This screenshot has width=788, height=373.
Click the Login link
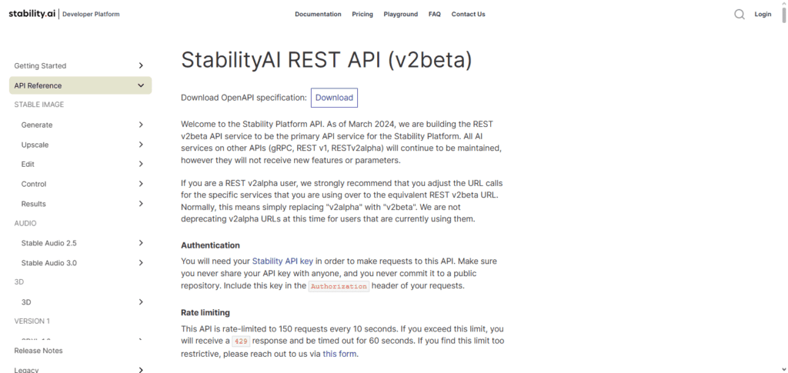tap(763, 14)
